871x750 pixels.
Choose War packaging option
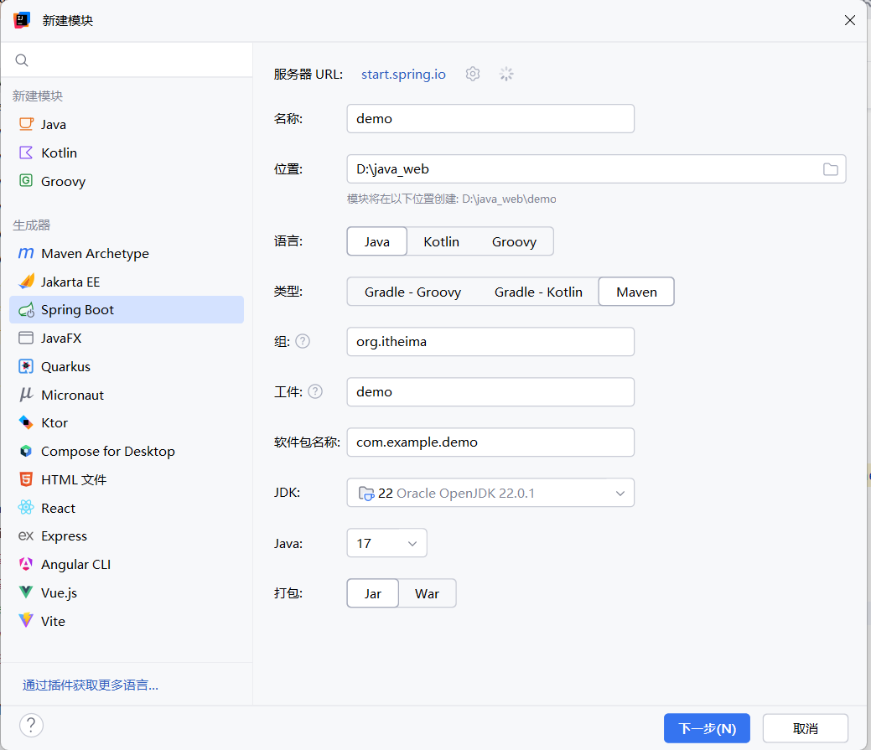(x=427, y=593)
